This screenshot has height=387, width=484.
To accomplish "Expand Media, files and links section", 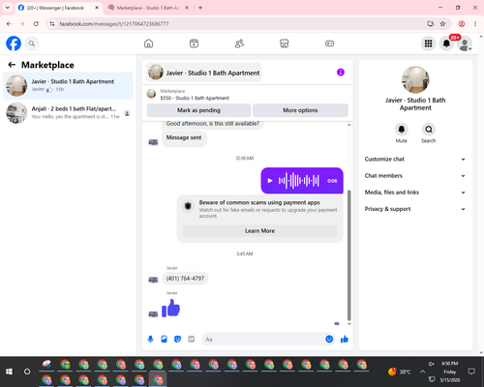I will coord(415,193).
